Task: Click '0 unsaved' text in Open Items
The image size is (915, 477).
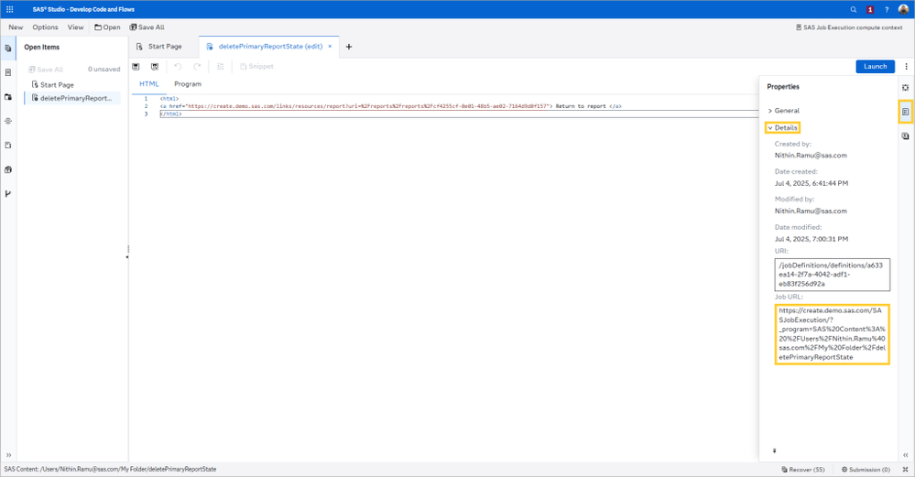Action: (x=103, y=70)
